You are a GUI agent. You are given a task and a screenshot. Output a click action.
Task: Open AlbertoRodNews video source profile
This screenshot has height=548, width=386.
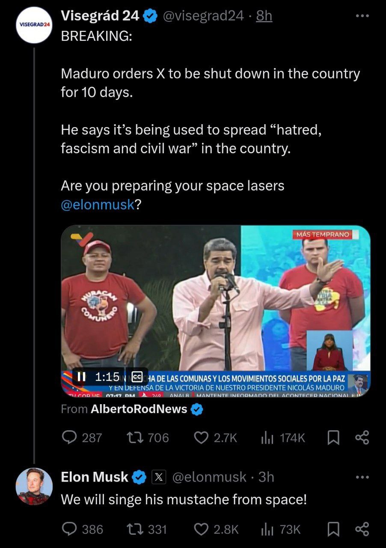coord(139,409)
